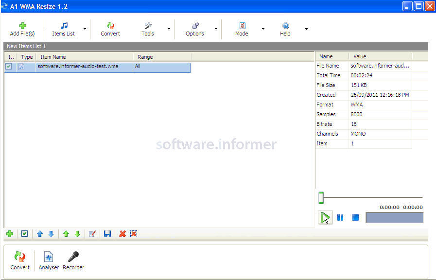This screenshot has width=436, height=280.
Task: Click the green plus add icon below list
Action: (x=10, y=234)
